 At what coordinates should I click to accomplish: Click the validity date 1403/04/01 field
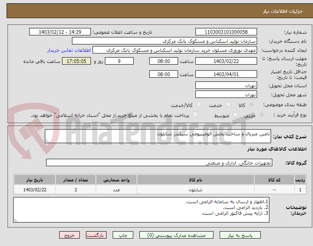click(226, 74)
